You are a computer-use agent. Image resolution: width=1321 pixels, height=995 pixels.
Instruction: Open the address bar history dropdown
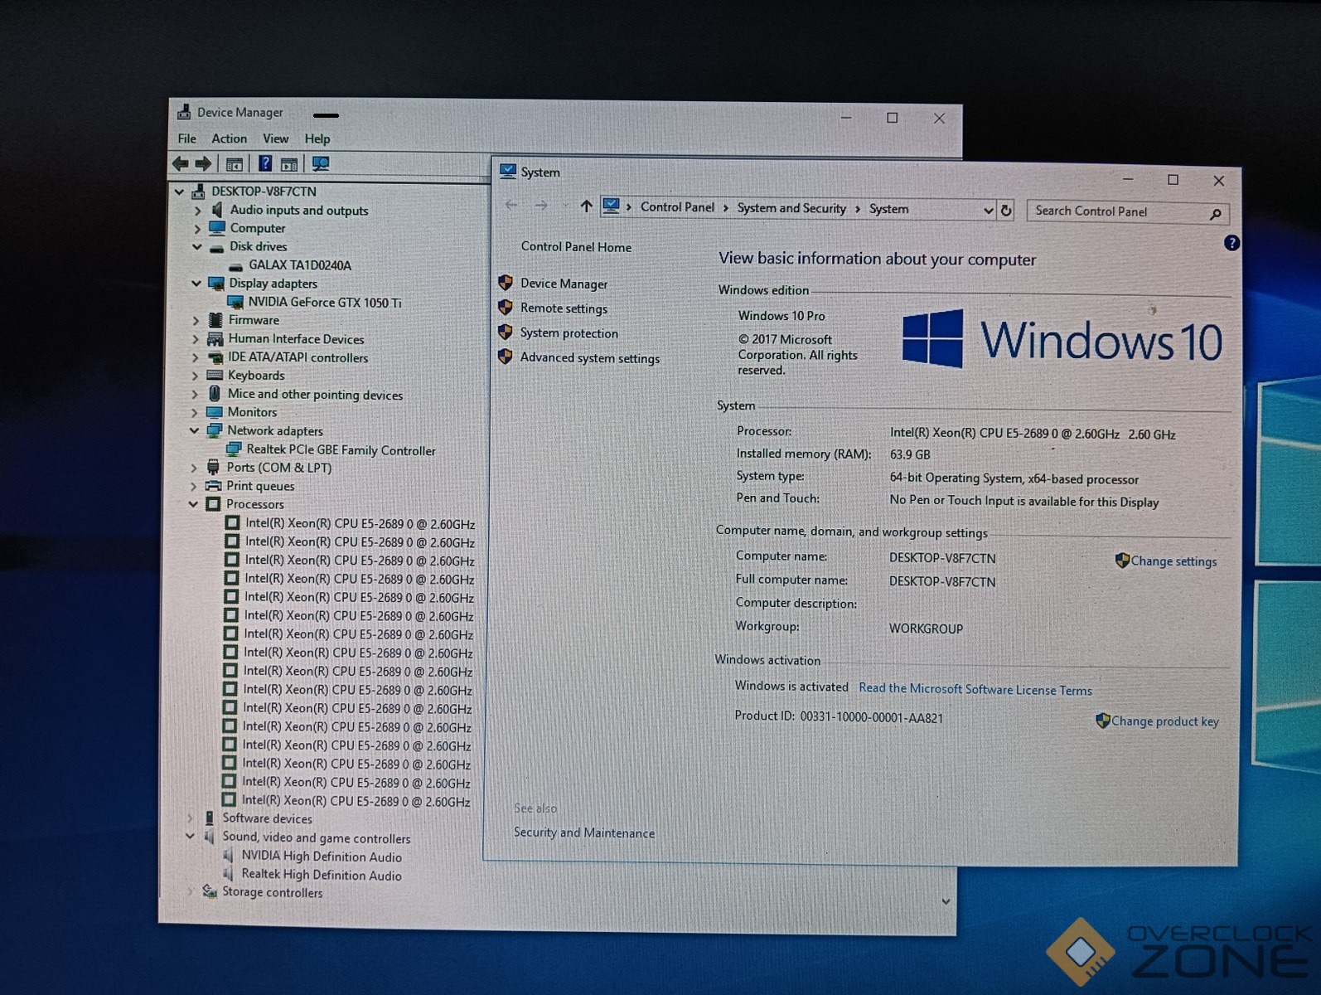(988, 211)
